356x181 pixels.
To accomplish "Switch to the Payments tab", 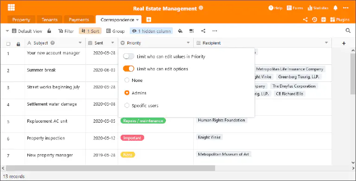I will 79,20.
